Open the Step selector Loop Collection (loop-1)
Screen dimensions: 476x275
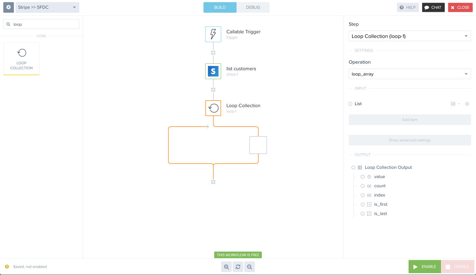pyautogui.click(x=410, y=36)
